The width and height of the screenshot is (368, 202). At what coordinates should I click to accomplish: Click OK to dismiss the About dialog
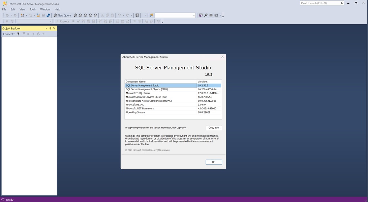coord(213,162)
